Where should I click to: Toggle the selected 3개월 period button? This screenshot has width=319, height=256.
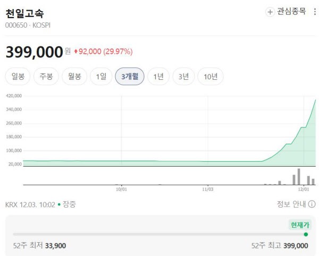(x=130, y=76)
